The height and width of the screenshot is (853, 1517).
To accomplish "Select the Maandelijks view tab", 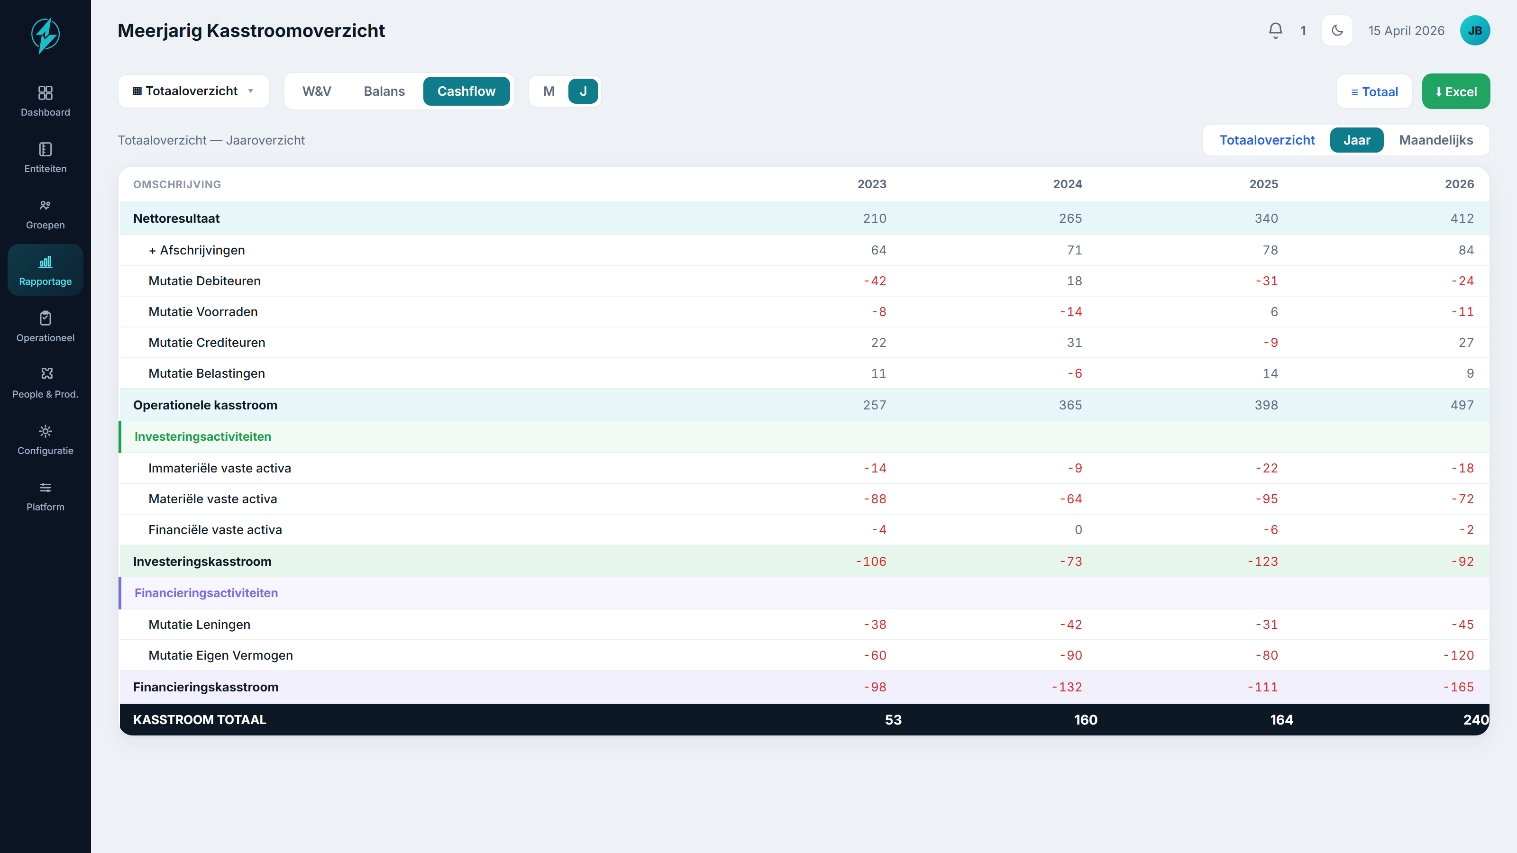I will tap(1436, 140).
